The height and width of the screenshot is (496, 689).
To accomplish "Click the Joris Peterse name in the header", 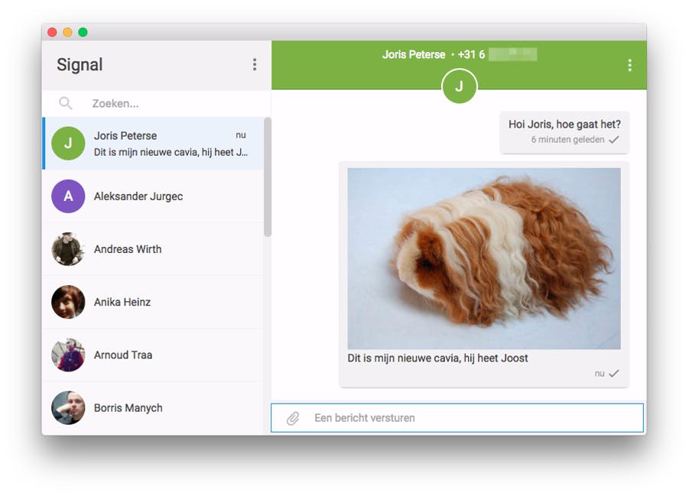I will [x=414, y=54].
